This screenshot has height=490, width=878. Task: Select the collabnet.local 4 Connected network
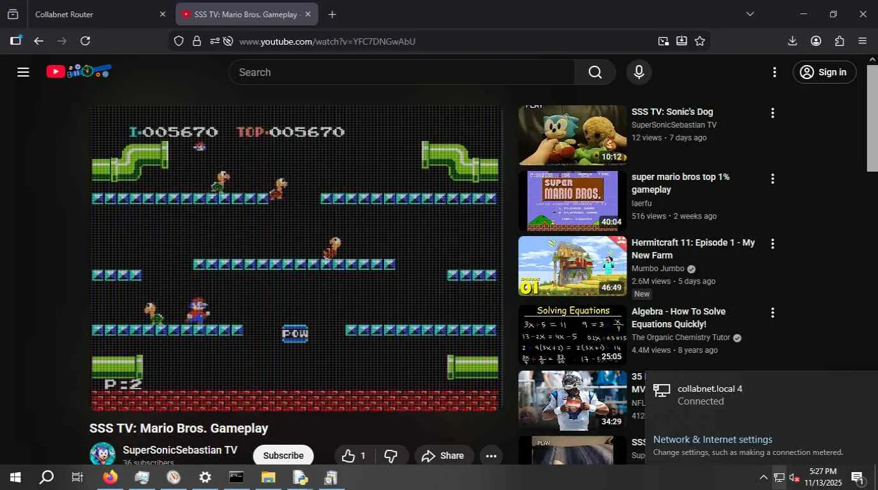[x=761, y=395]
